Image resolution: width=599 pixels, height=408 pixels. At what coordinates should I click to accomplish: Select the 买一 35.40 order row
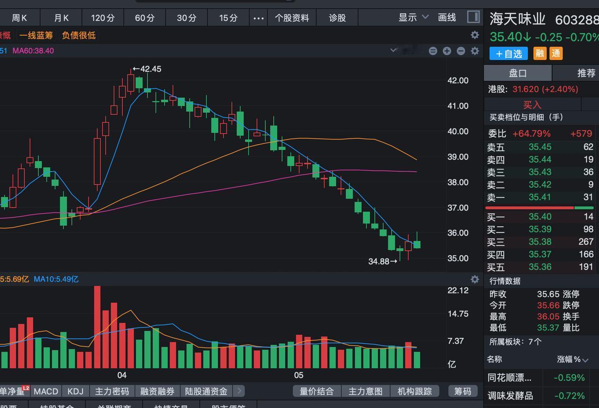(x=541, y=217)
